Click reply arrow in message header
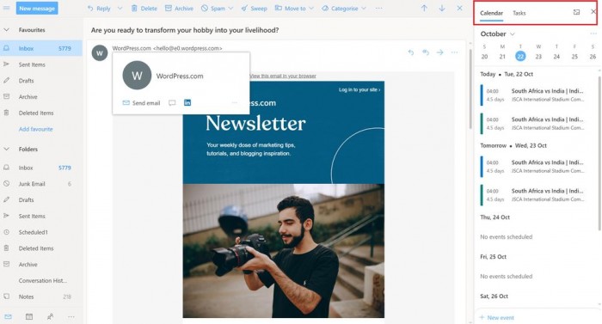Image resolution: width=602 pixels, height=324 pixels. pyautogui.click(x=411, y=52)
